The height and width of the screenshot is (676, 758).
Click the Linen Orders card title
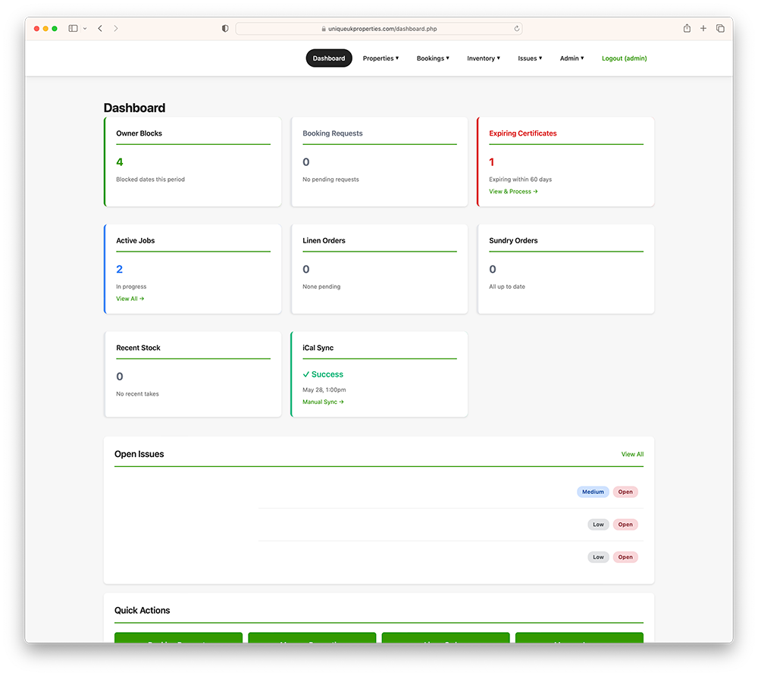point(324,241)
